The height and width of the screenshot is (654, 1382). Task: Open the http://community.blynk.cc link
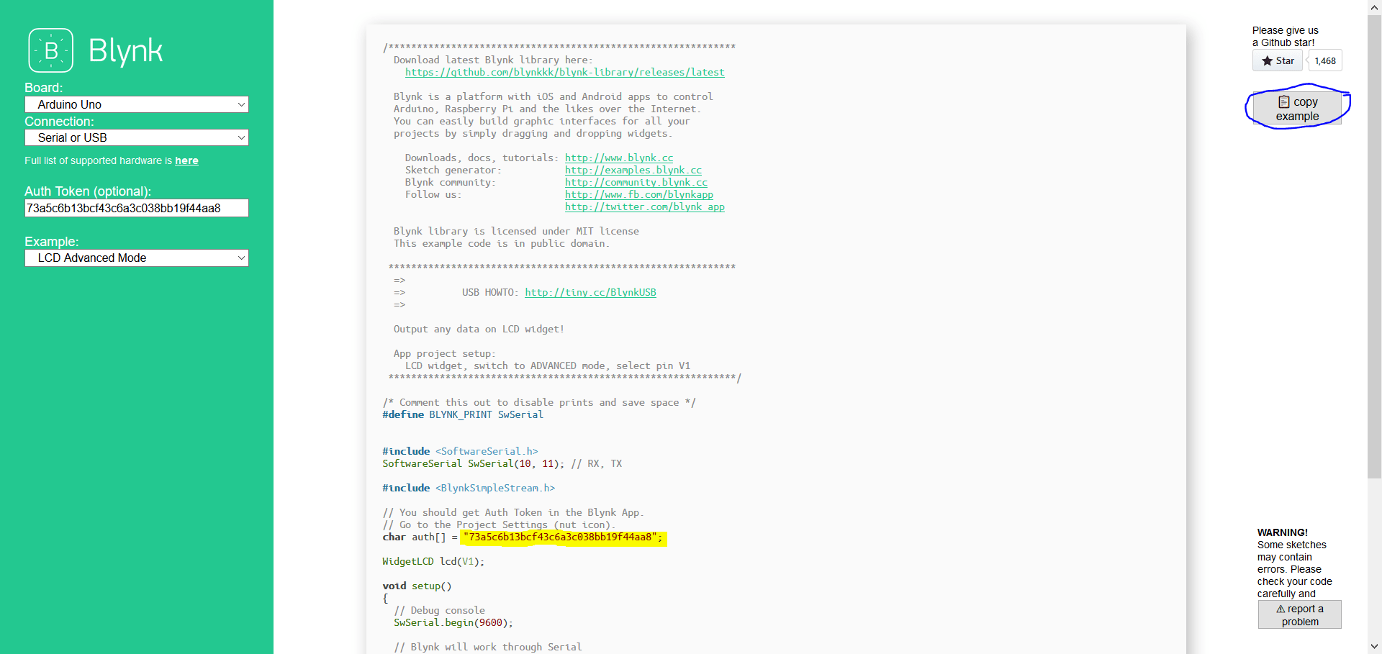tap(636, 183)
